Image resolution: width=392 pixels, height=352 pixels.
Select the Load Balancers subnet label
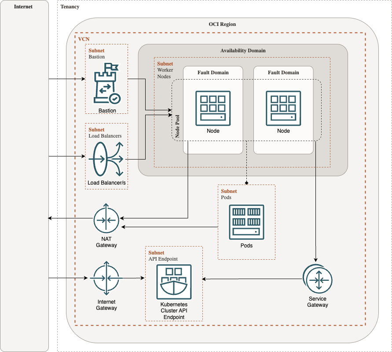pos(105,136)
